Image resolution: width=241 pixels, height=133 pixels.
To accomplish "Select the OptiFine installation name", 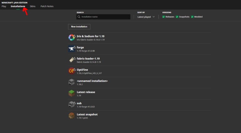I will coord(83,70).
